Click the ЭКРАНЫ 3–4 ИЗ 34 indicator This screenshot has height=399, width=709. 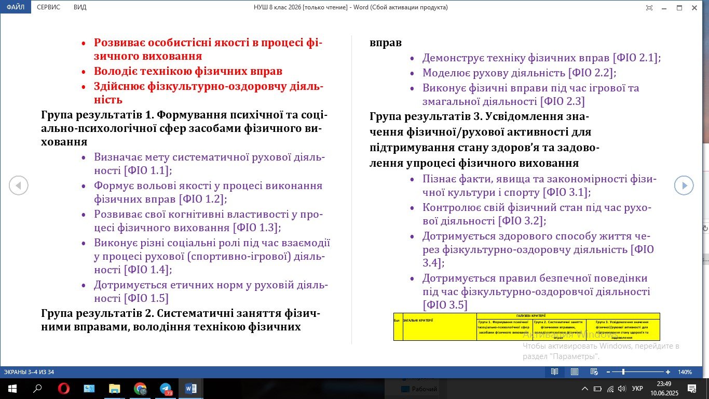29,372
